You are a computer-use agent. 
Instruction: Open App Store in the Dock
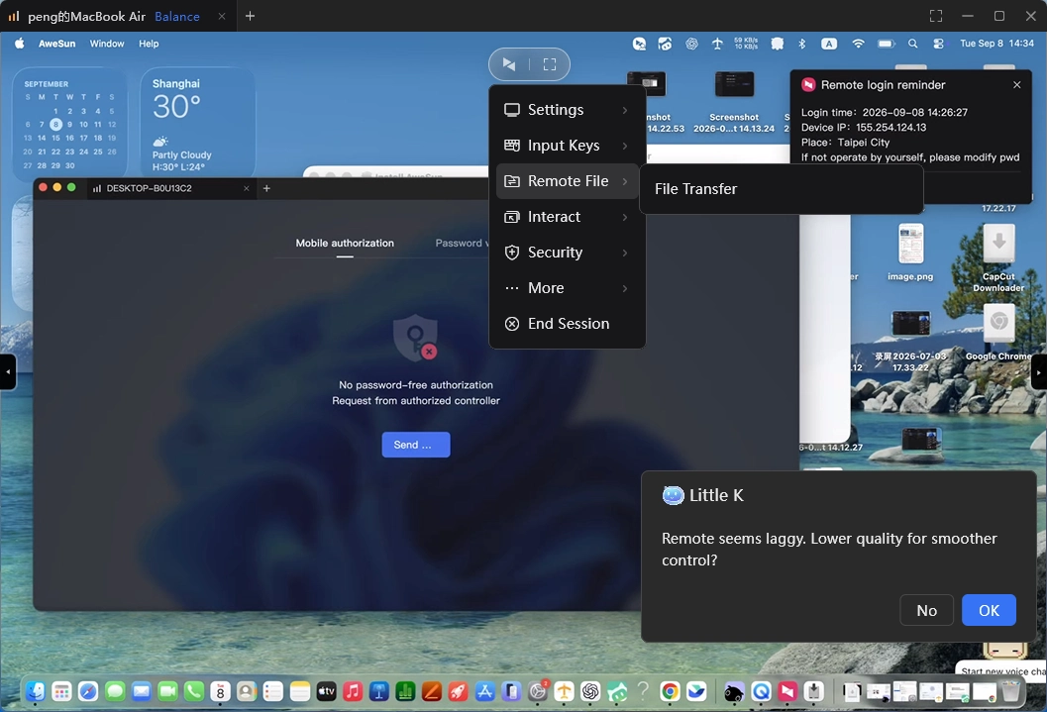[x=484, y=692]
